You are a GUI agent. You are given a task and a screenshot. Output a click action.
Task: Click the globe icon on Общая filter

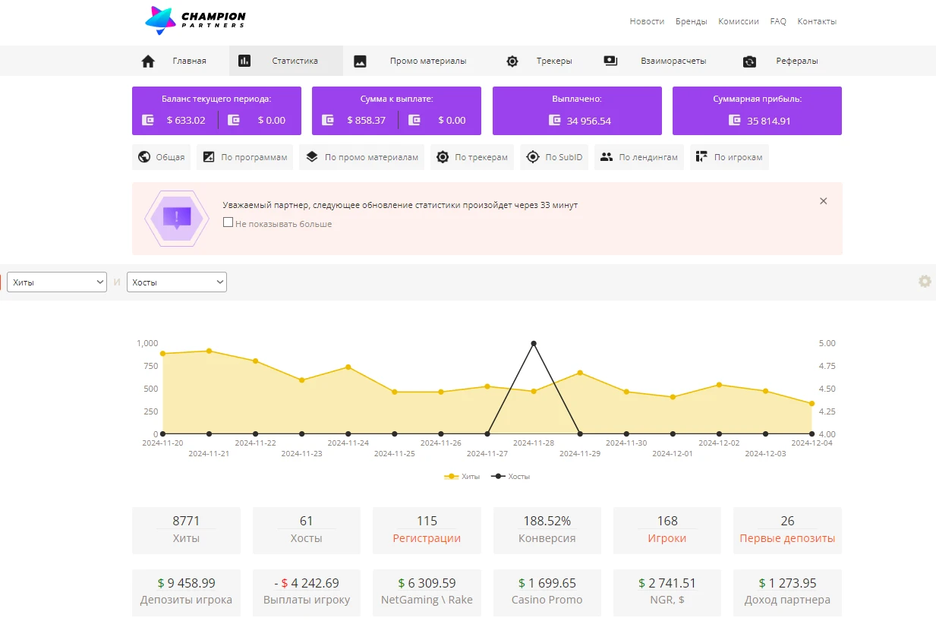point(144,157)
